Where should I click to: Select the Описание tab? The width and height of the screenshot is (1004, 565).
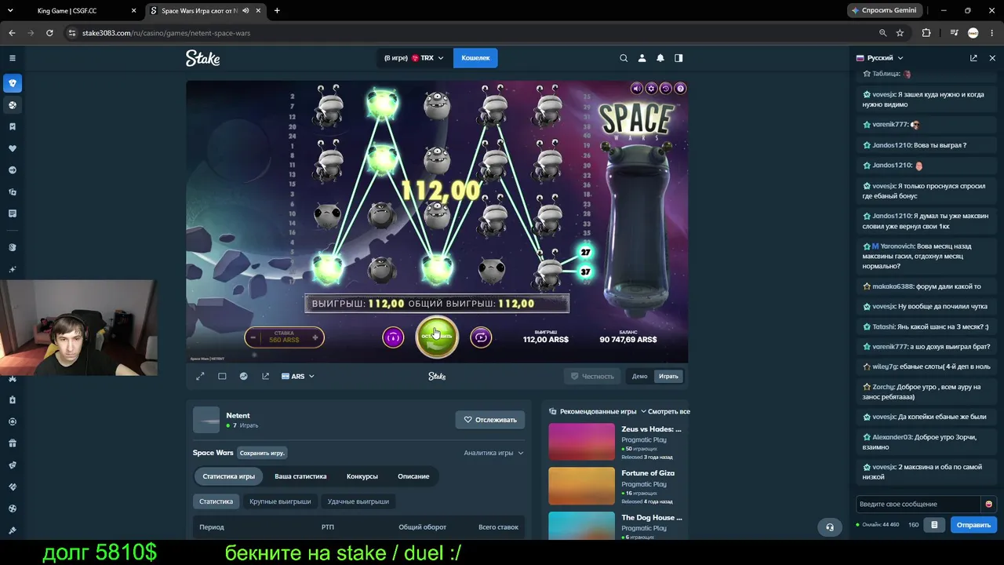coord(413,476)
